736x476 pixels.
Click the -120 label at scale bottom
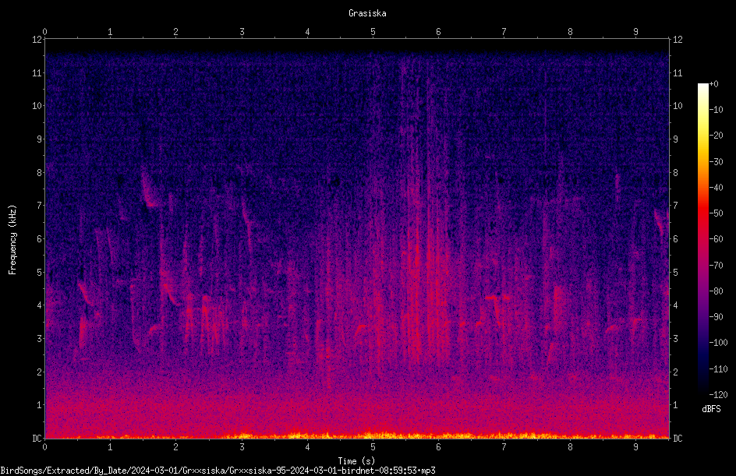click(x=718, y=394)
